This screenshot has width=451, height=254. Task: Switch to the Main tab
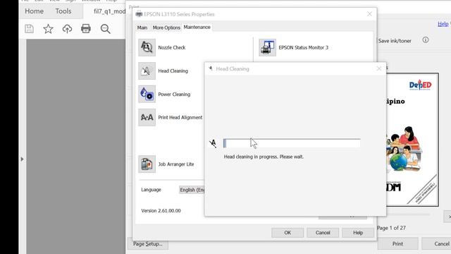click(x=142, y=28)
